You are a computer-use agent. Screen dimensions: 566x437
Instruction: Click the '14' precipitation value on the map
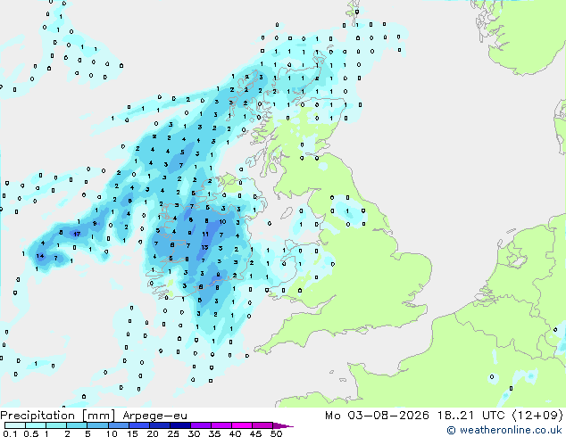(39, 256)
